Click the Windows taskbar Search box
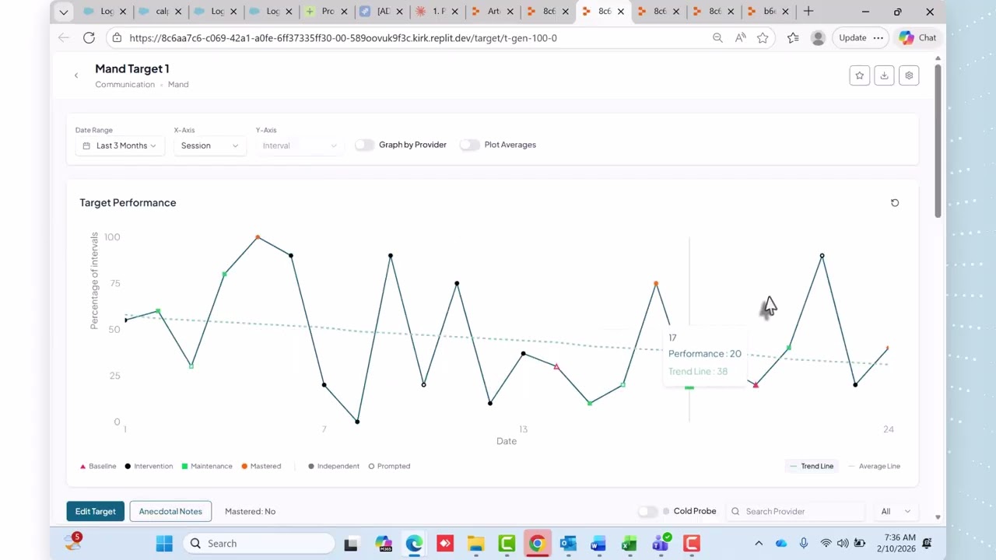This screenshot has height=560, width=996. tap(259, 544)
